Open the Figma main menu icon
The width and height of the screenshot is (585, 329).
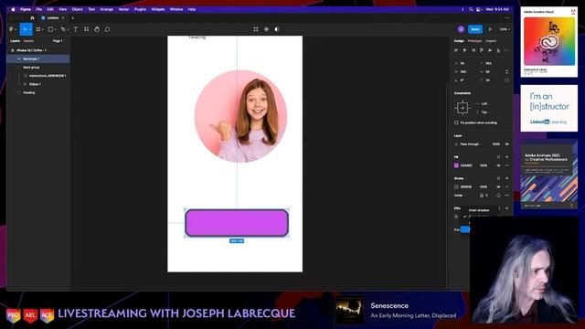[11, 29]
